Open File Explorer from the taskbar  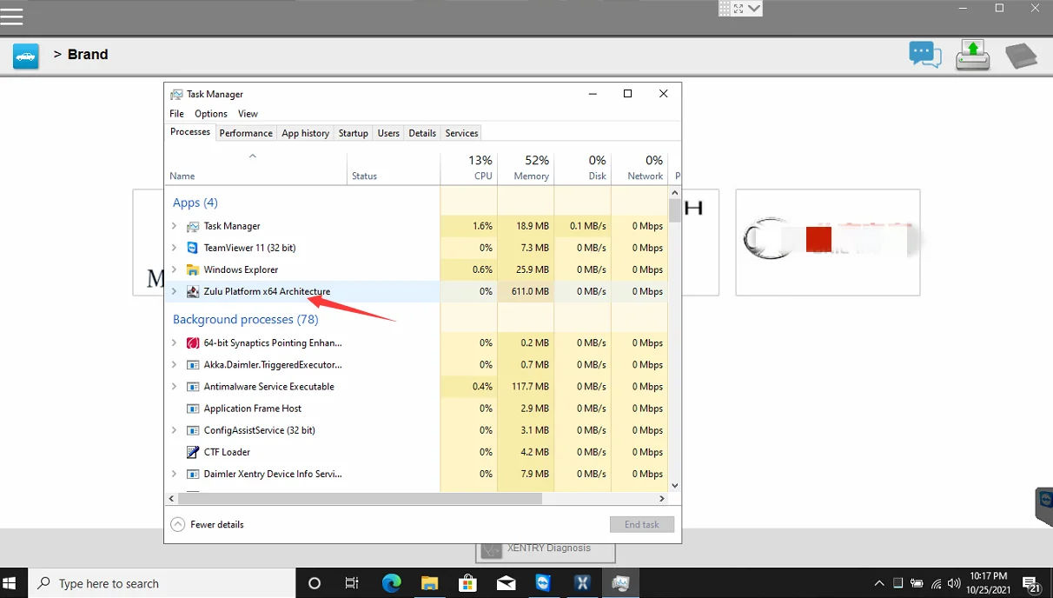click(430, 583)
